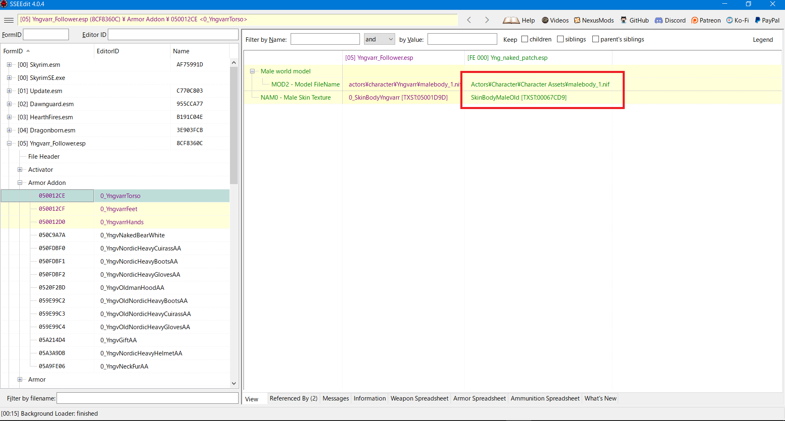Image resolution: width=785 pixels, height=421 pixels.
Task: Open the Patreon toolbar icon
Action: point(695,20)
